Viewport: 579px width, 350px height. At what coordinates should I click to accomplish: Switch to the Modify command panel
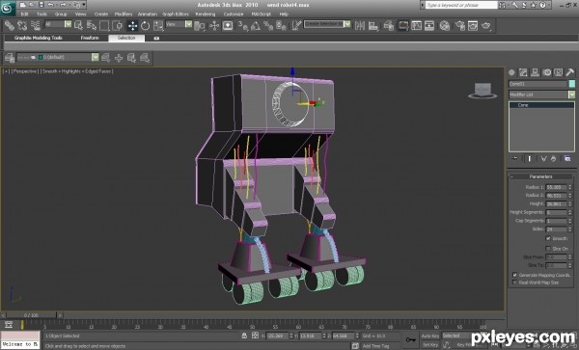click(523, 72)
